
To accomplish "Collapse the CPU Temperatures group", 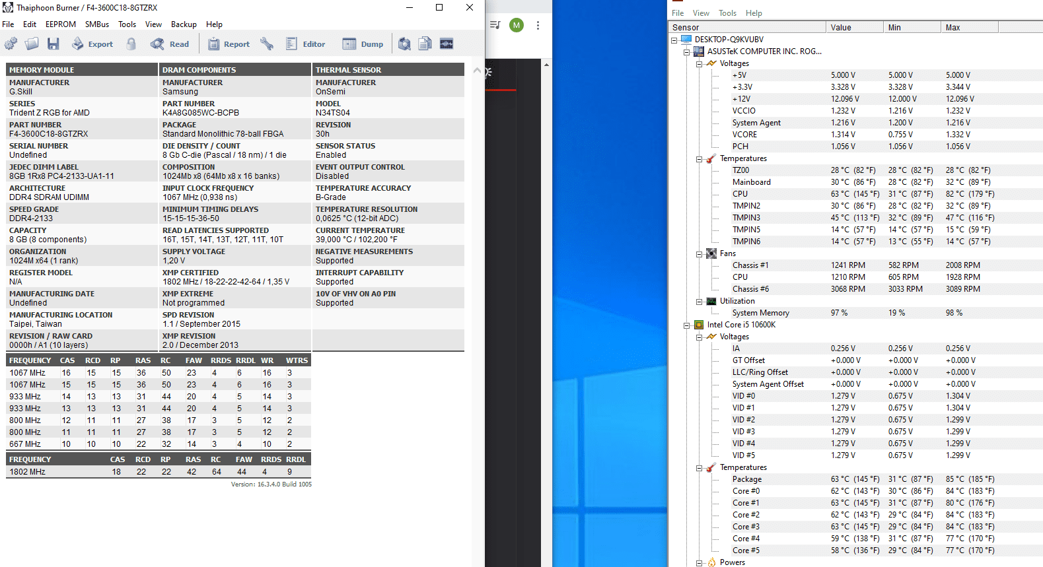I will [700, 467].
